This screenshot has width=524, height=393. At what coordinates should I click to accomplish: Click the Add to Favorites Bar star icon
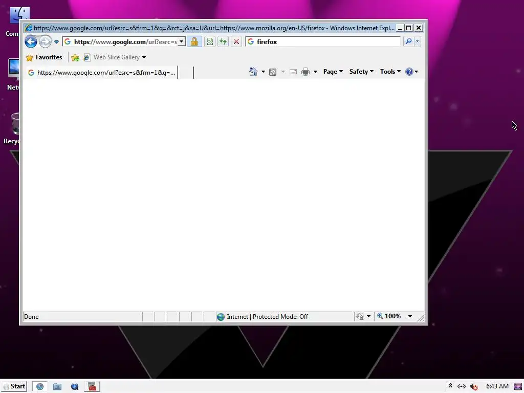pos(76,57)
